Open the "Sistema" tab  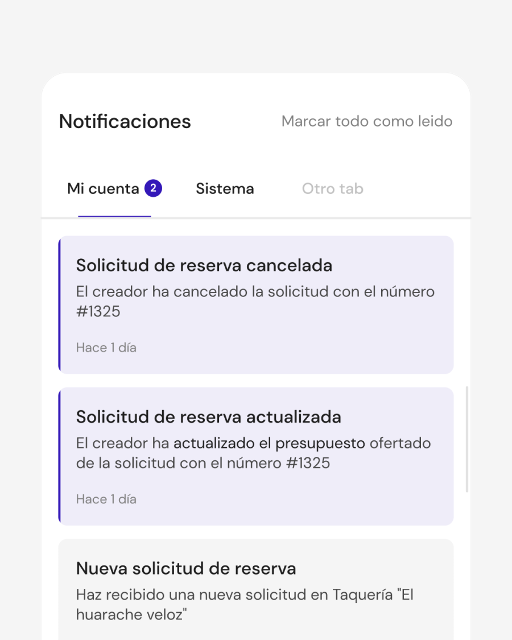[x=225, y=189]
